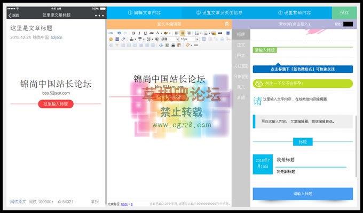
Task: Open the bulleted list style dropdown
Action: [x=209, y=33]
